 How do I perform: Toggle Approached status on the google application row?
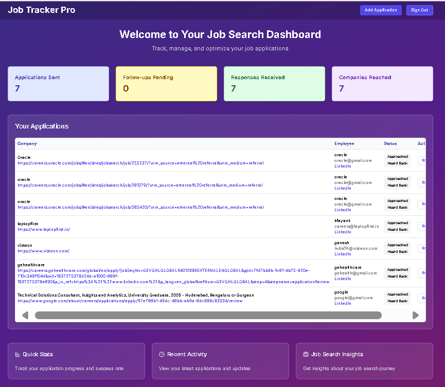pos(397,293)
